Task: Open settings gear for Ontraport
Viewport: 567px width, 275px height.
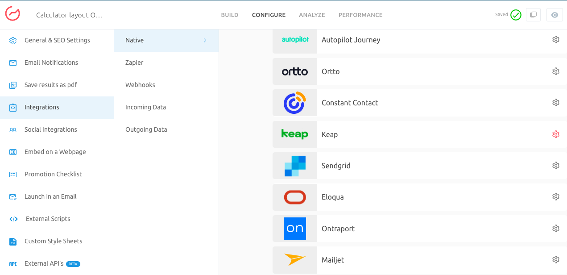Action: (556, 229)
